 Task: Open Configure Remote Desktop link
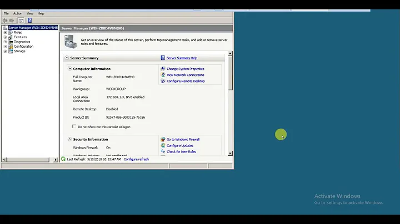(x=186, y=81)
